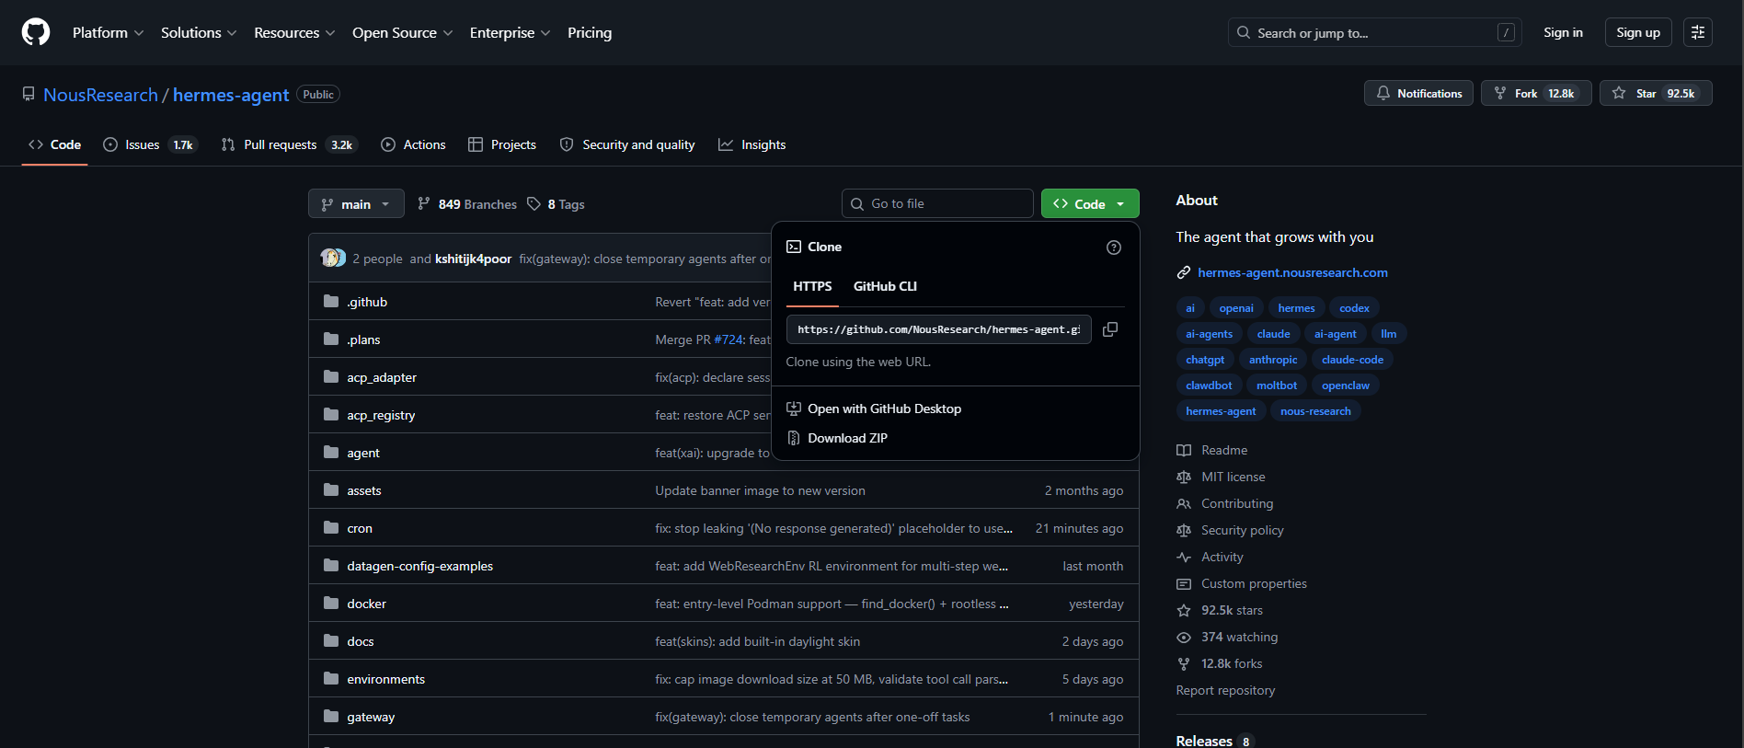Click the Go to file search field
Image resolution: width=1744 pixels, height=748 pixels.
937,203
